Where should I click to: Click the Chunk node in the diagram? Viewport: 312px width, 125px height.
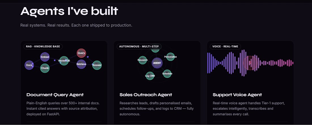click(45, 68)
